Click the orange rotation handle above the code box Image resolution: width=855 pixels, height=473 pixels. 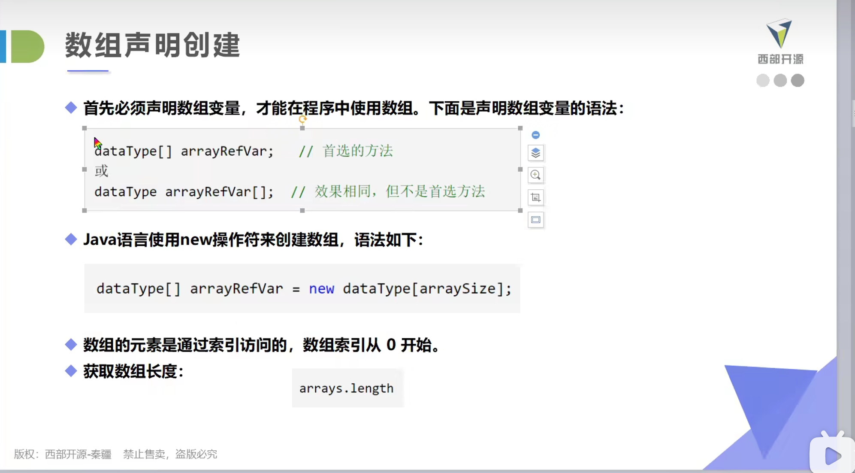302,119
